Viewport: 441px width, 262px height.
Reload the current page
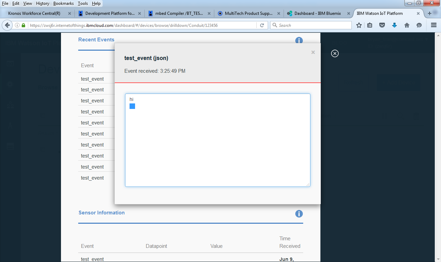pyautogui.click(x=262, y=25)
